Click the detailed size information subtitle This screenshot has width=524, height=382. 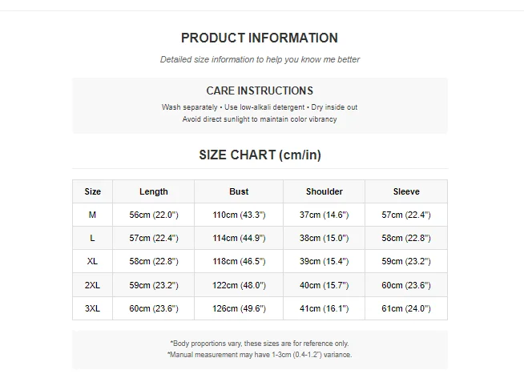pyautogui.click(x=260, y=59)
